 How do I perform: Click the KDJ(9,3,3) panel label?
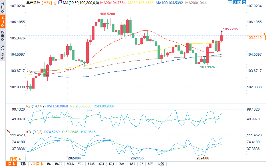click(35, 132)
